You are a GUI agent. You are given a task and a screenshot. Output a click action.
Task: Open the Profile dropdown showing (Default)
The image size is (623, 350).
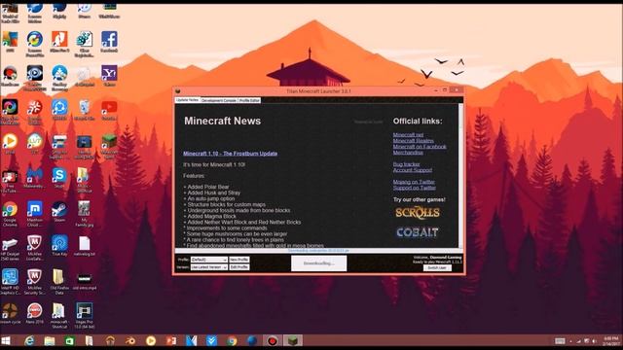coord(209,260)
